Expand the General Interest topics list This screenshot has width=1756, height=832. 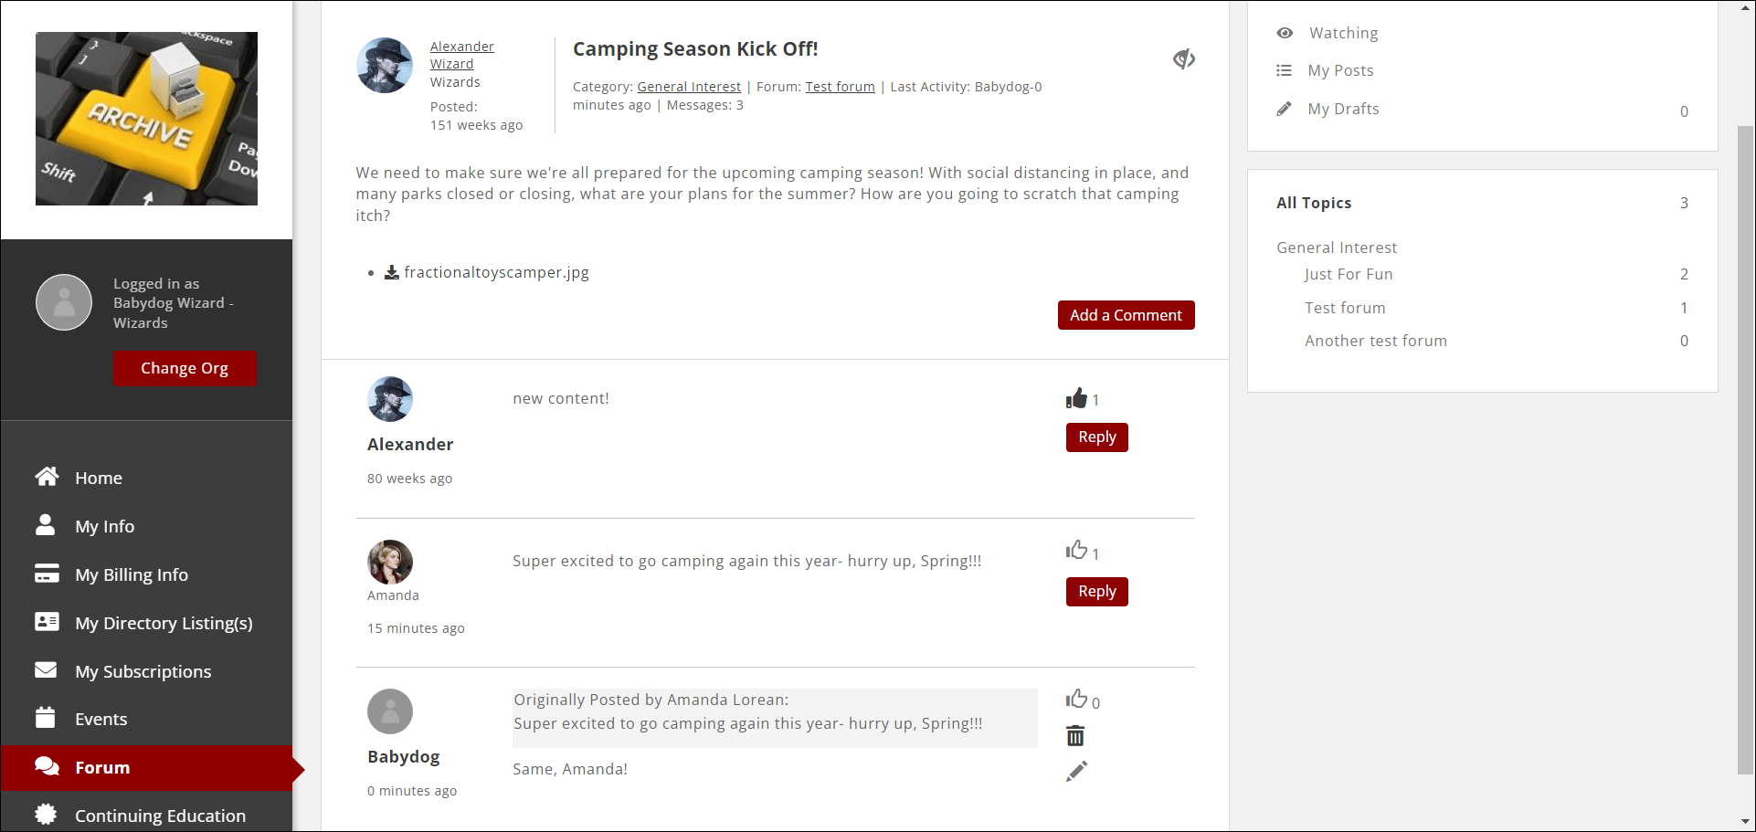(1337, 247)
